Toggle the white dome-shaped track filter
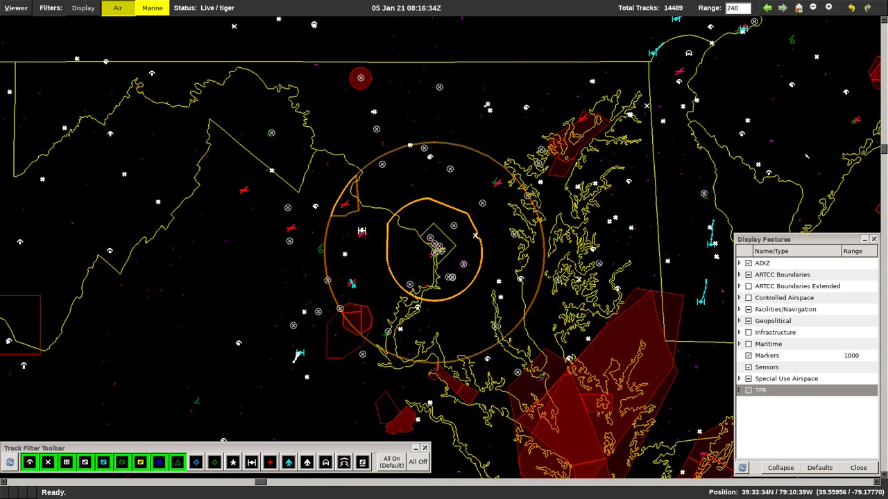Screen dimensions: 888x499 pos(325,462)
